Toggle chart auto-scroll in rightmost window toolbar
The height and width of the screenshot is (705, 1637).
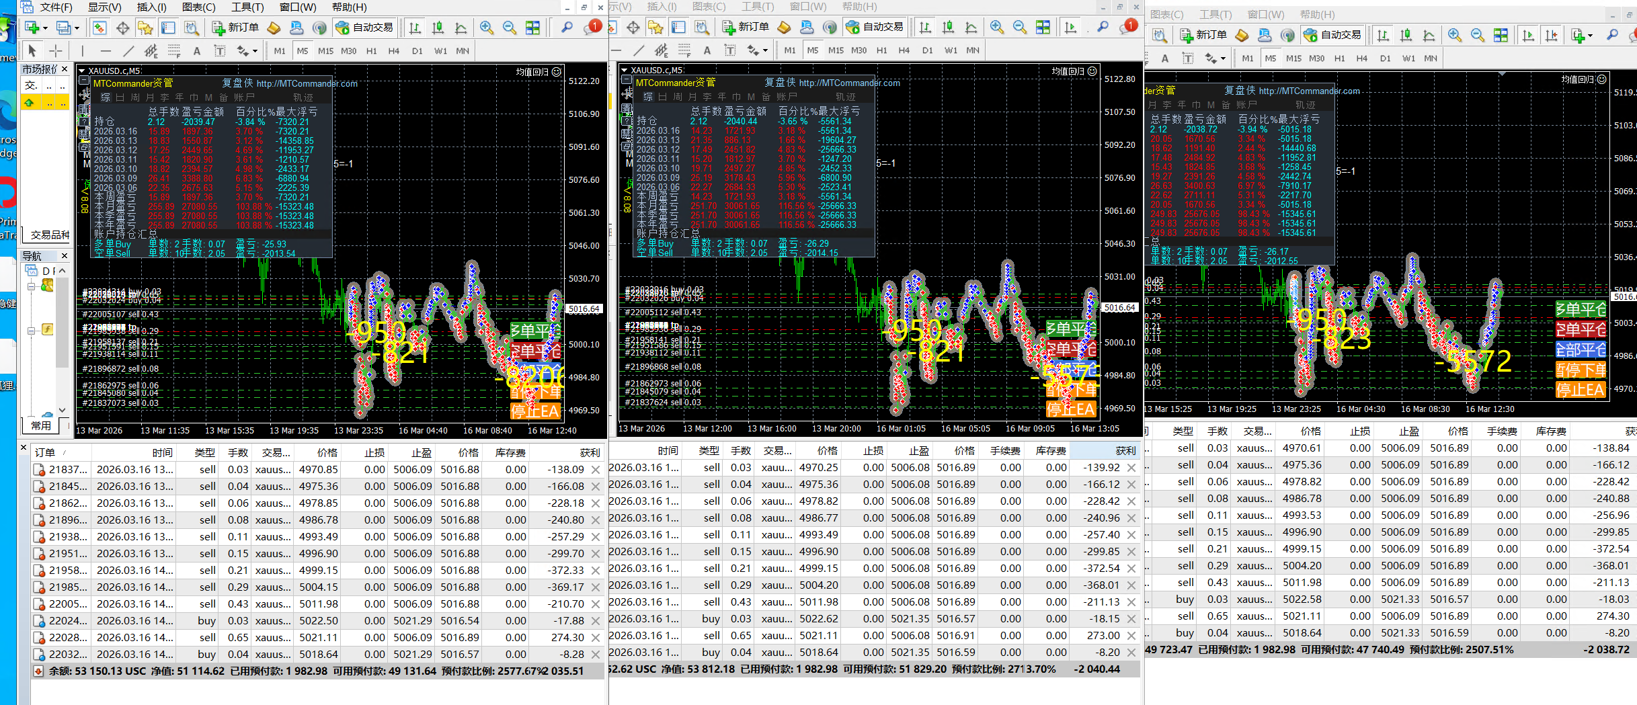(1528, 35)
